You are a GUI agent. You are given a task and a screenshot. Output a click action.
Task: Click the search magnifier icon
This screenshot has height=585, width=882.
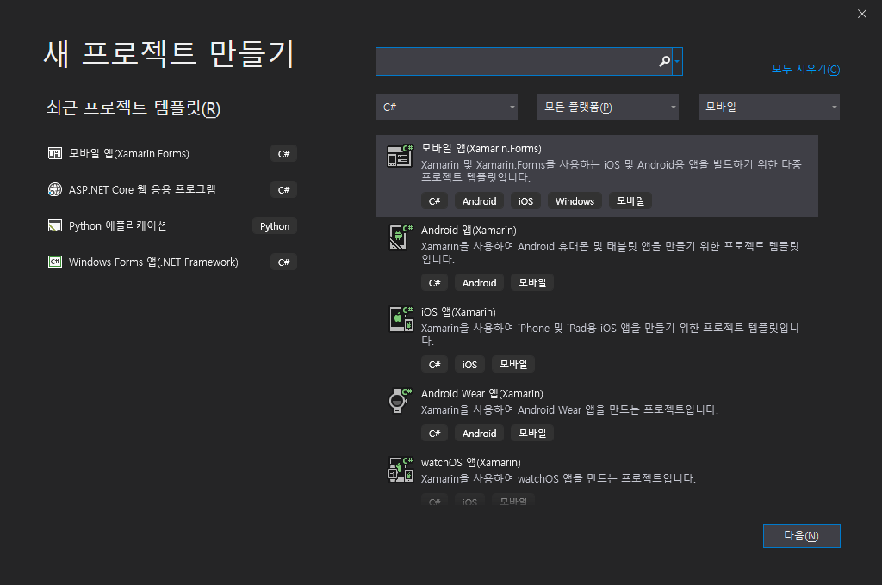[x=664, y=61]
